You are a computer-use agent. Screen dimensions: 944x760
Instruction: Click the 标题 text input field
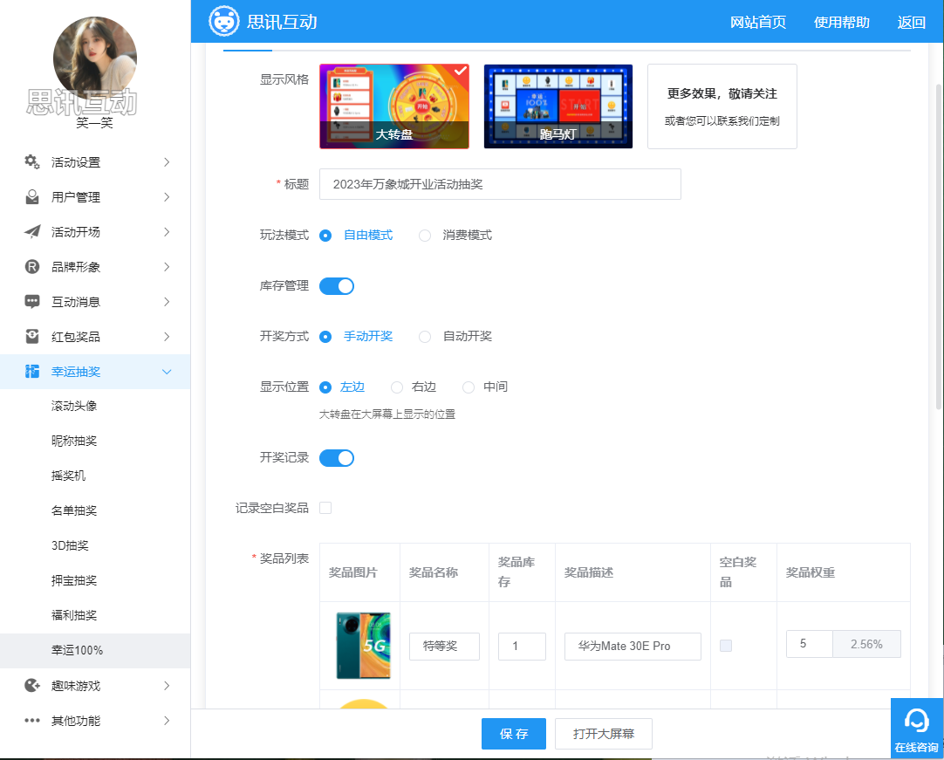pyautogui.click(x=500, y=184)
